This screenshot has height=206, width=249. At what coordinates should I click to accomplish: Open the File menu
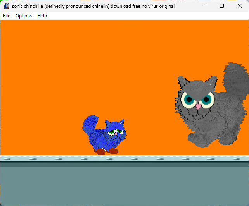7,16
